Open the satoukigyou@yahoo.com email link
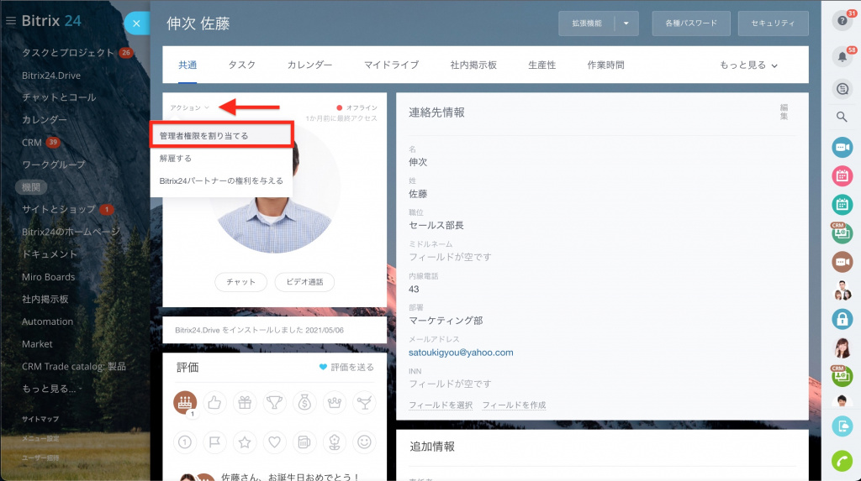Screen dimensions: 861x481 [461, 353]
